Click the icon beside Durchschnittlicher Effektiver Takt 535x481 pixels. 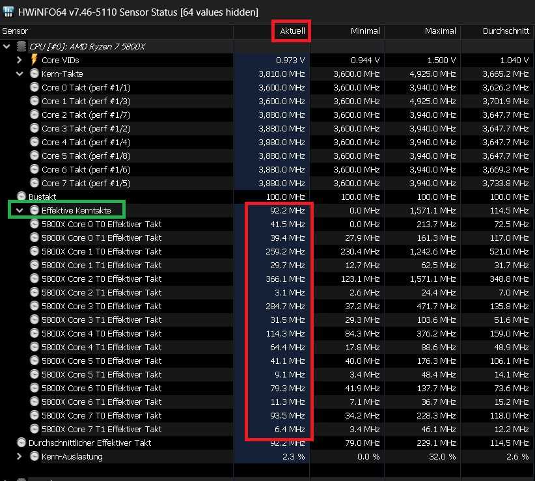click(x=21, y=443)
